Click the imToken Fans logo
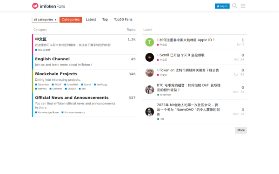 point(48,6)
